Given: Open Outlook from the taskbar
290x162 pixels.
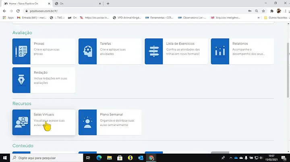Looking at the screenshot, I should tap(141, 158).
